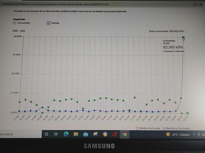Open File Explorer from the taskbar
205x153 pixels.
76,134
